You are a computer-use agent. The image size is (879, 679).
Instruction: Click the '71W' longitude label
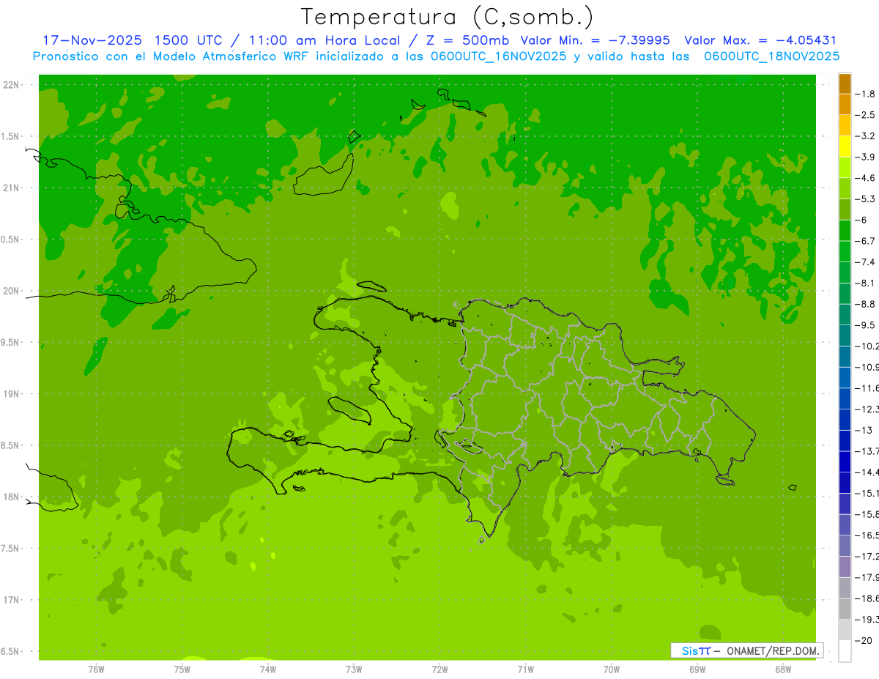tap(525, 669)
